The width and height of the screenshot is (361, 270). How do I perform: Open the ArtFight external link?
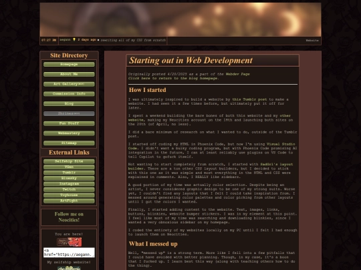69,201
